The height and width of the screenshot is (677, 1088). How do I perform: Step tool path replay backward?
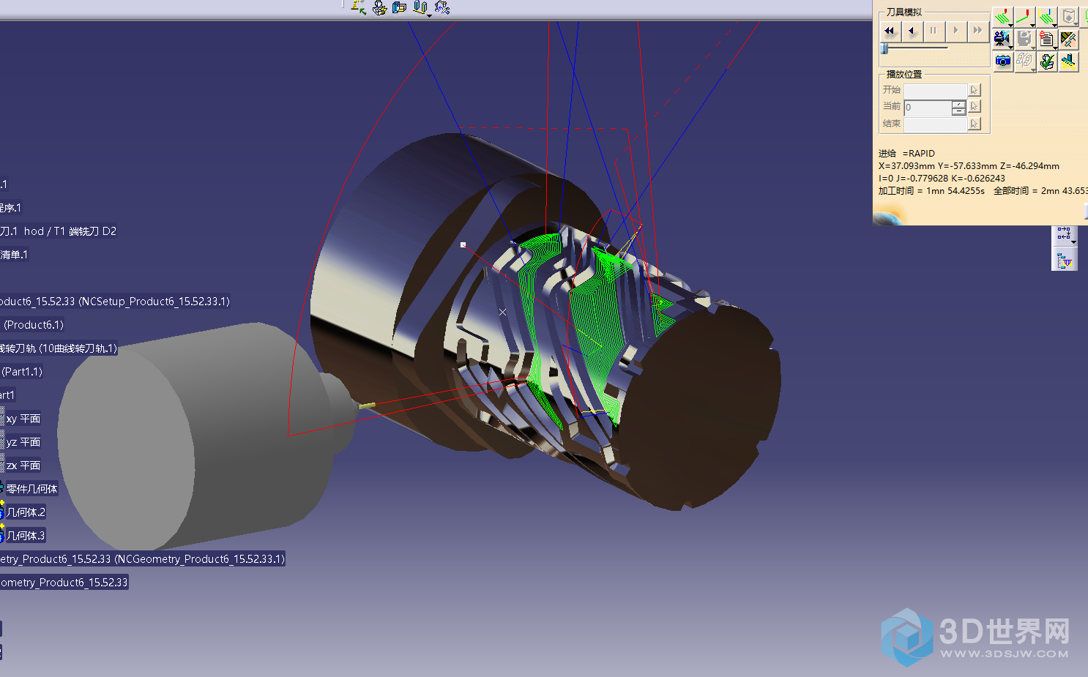pos(912,31)
